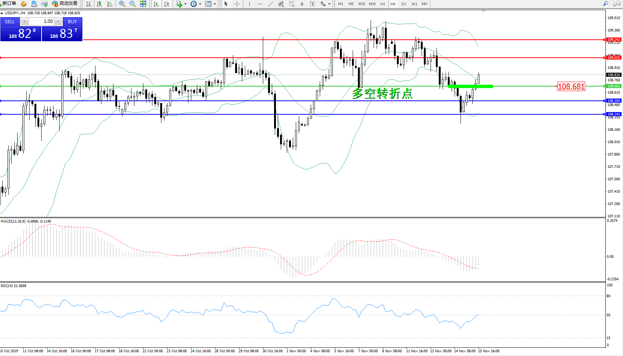623x356 pixels.
Task: Click the zoom out magnifier icon
Action: click(x=132, y=4)
